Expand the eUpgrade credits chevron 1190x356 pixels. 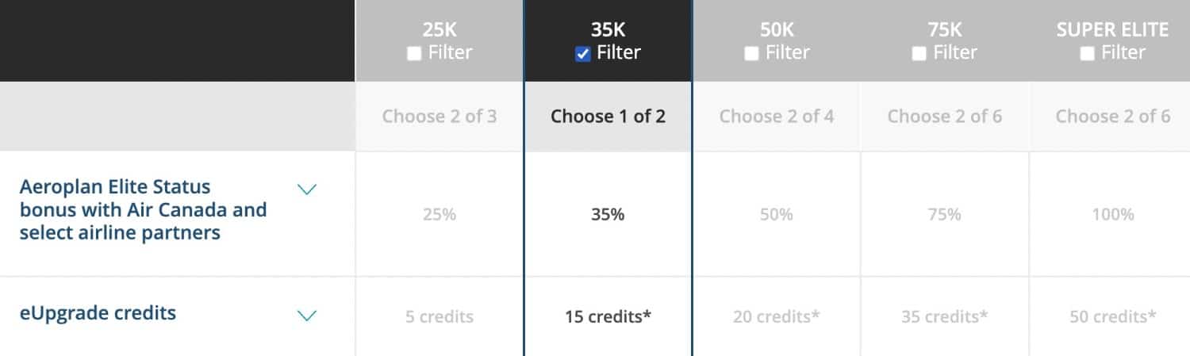pos(306,316)
